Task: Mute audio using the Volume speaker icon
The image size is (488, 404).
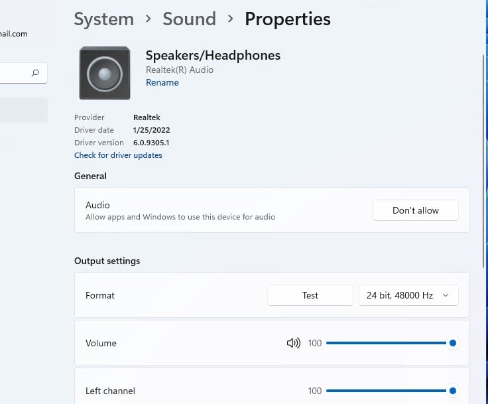Action: (x=293, y=343)
